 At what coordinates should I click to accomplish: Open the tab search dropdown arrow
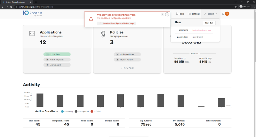236,2
